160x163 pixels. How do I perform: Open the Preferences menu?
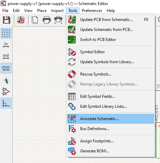(92, 11)
